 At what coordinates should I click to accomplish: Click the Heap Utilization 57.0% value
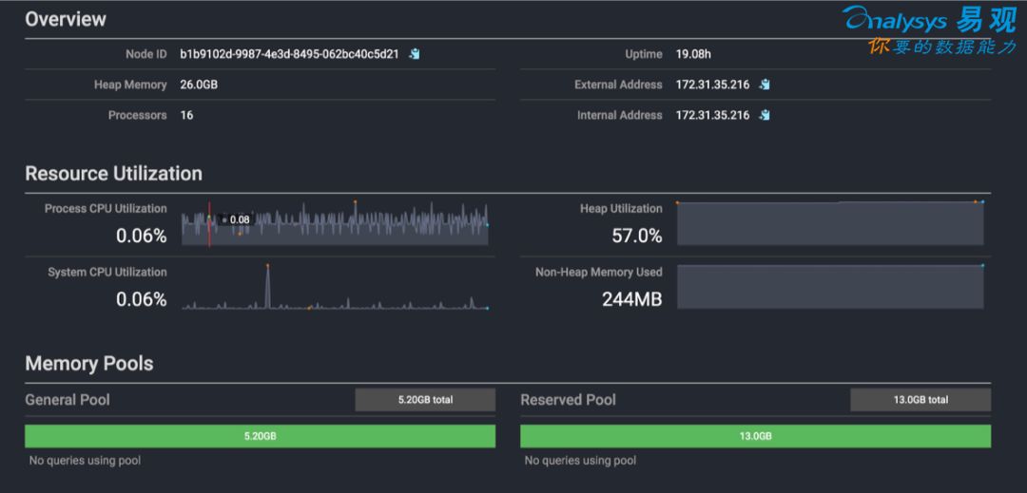636,236
